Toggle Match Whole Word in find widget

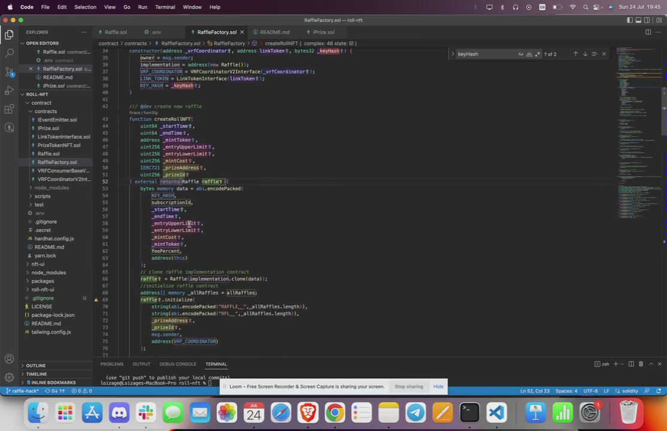(529, 54)
